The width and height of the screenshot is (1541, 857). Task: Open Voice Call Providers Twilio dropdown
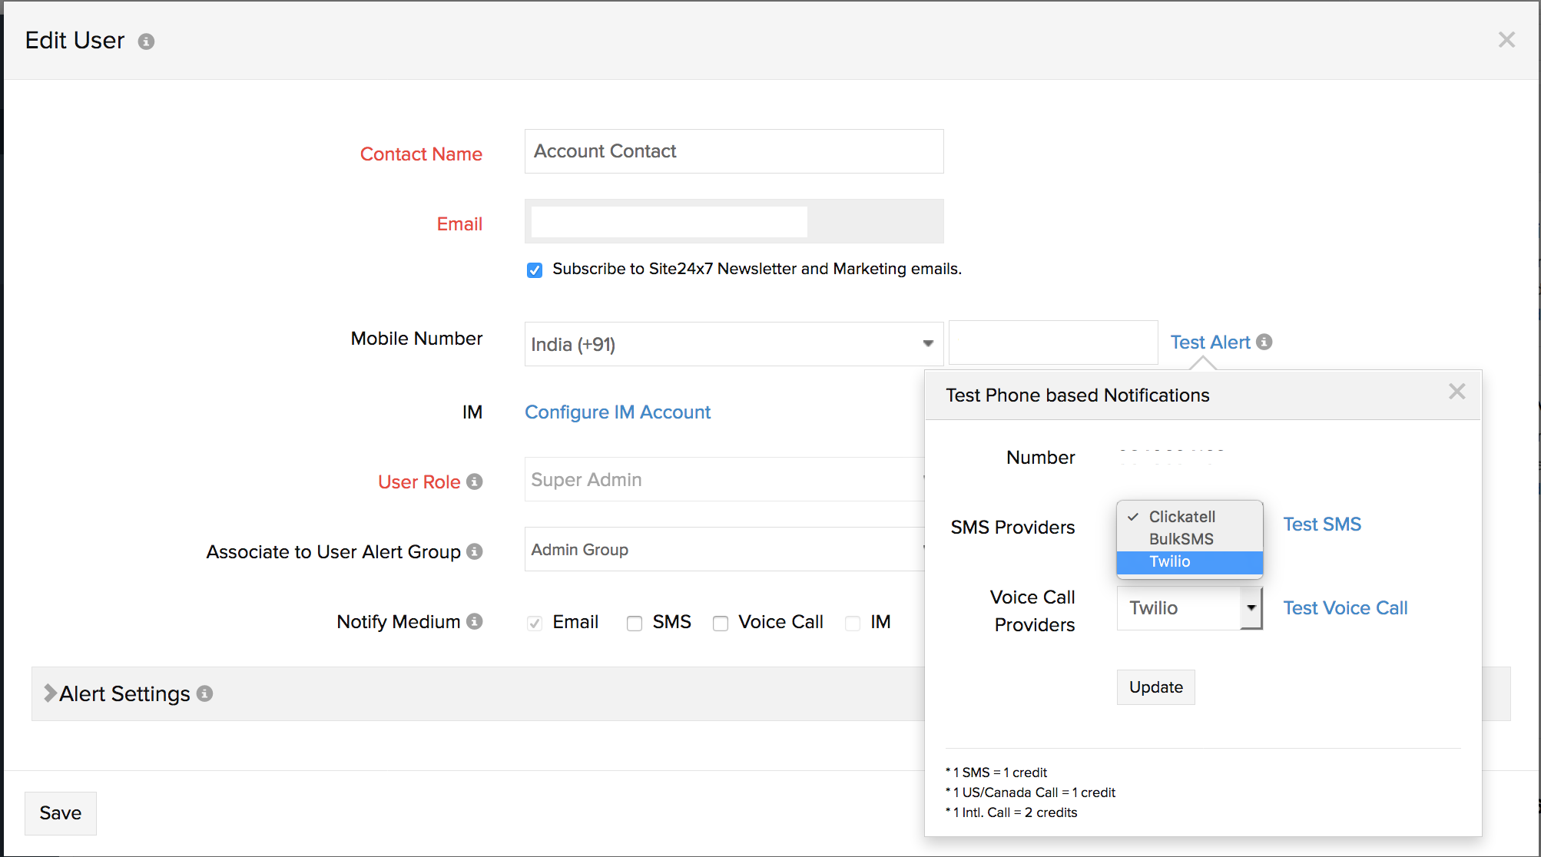pos(1188,608)
